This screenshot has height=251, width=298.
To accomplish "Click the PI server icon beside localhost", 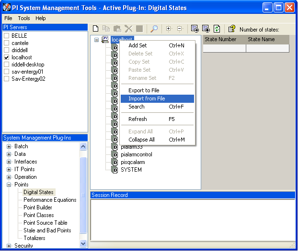I will (x=105, y=40).
